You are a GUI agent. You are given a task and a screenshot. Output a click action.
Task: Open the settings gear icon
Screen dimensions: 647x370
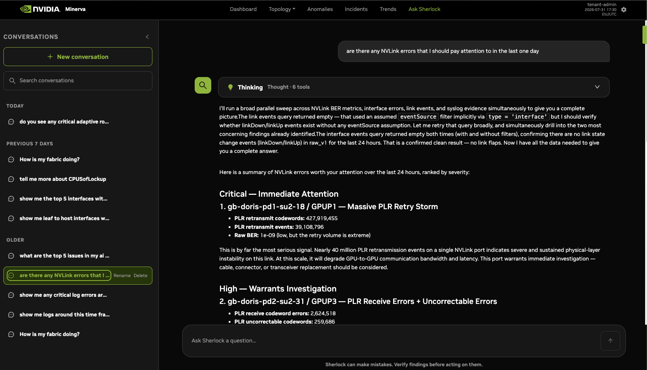(624, 10)
